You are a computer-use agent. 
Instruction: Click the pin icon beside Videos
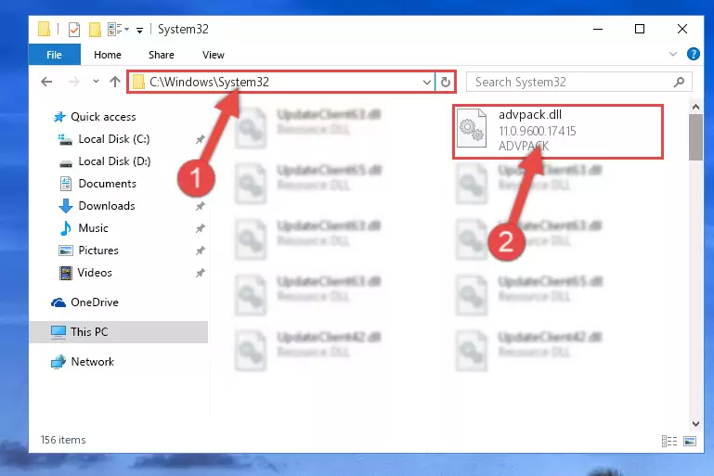(200, 273)
